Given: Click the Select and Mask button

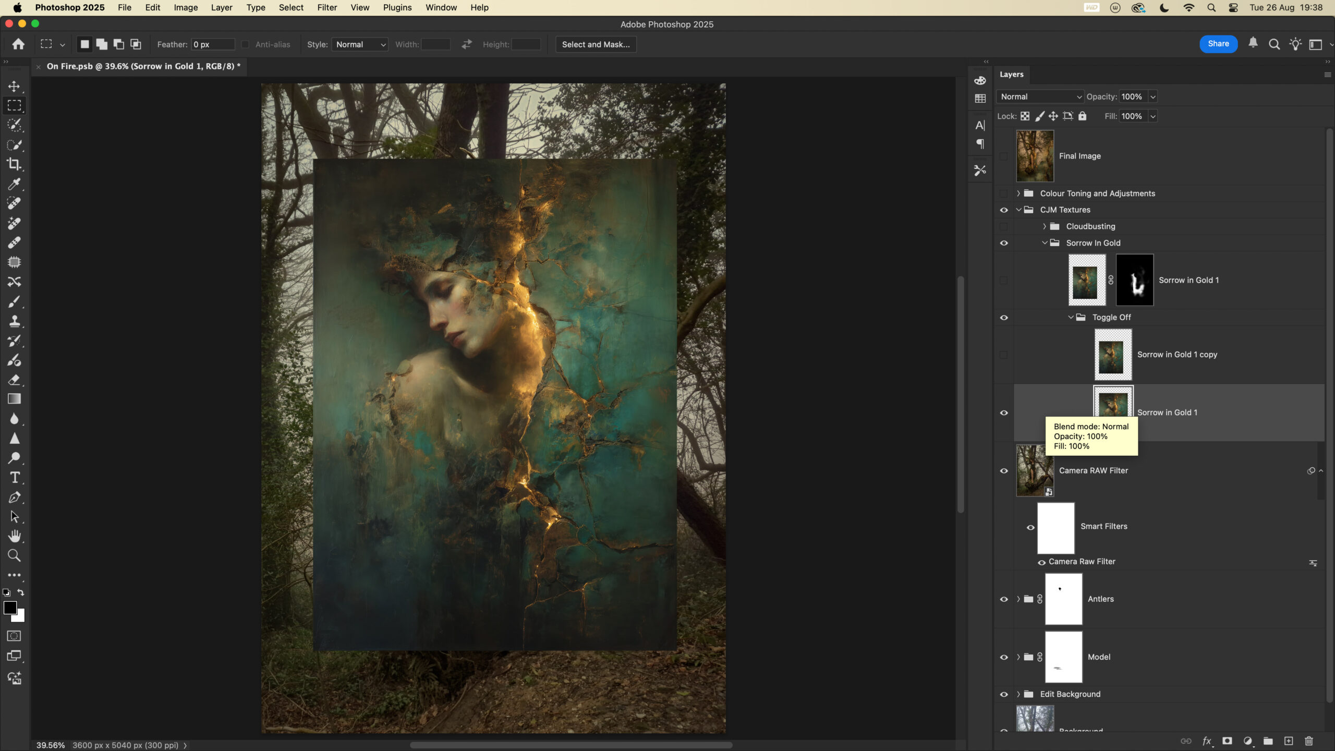Looking at the screenshot, I should click(596, 44).
